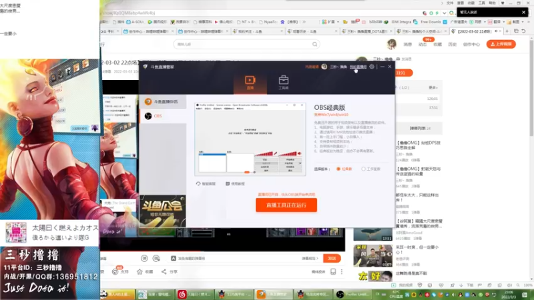
Task: Open 动态 feed in site header
Action: (x=423, y=45)
